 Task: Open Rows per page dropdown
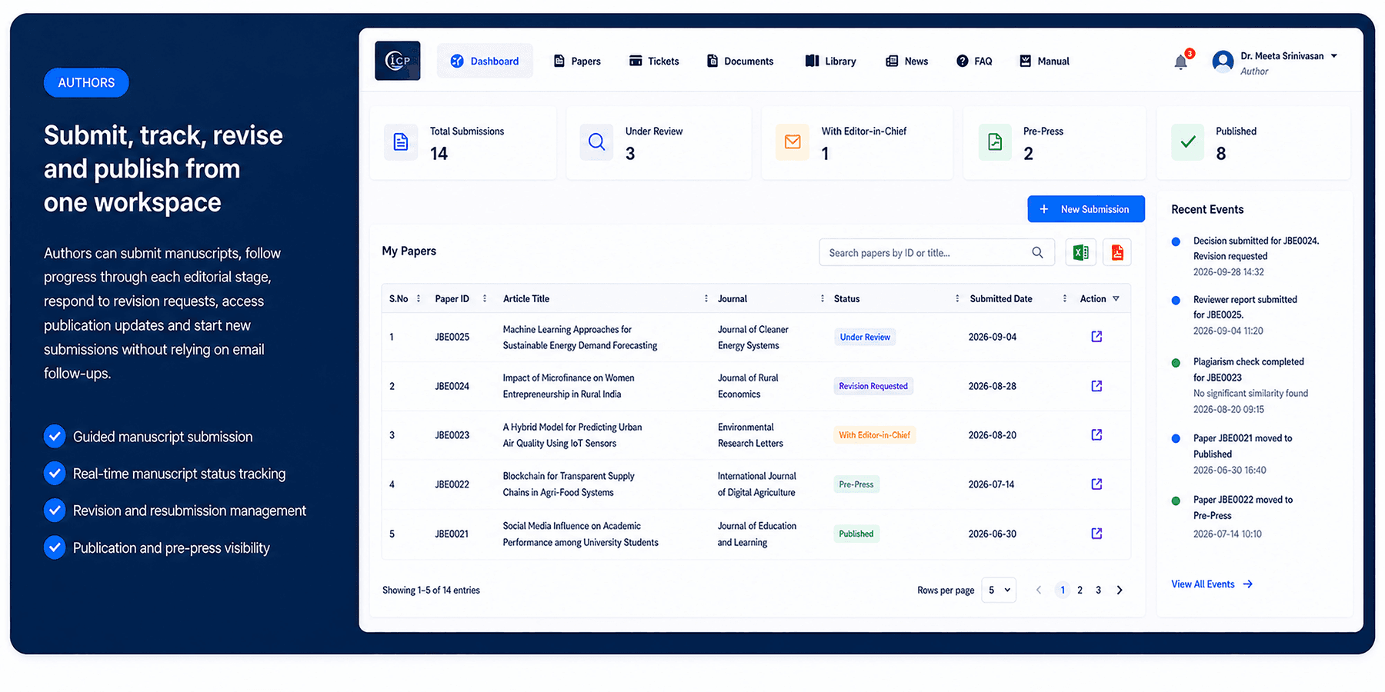[999, 591]
